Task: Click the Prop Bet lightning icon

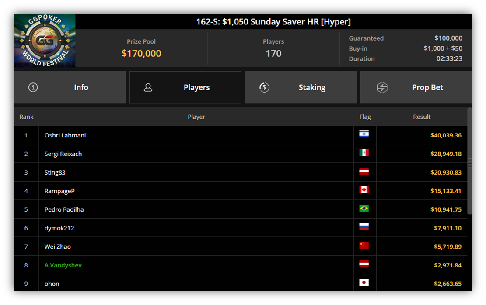Action: pyautogui.click(x=382, y=87)
